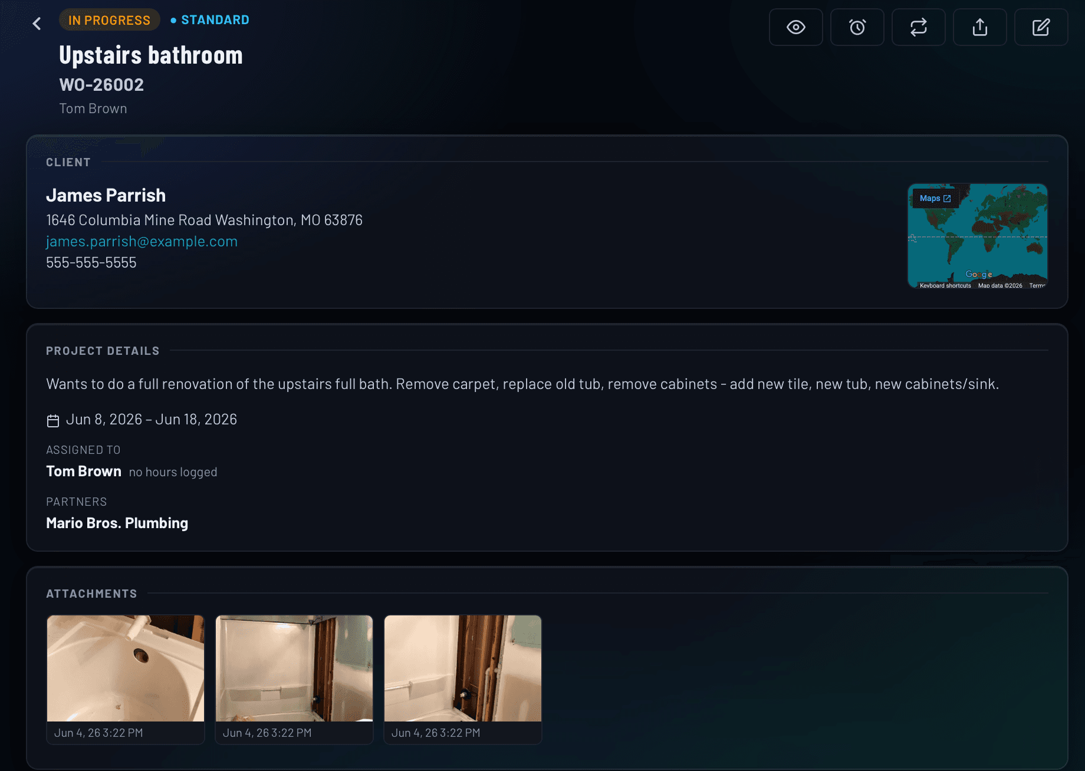1085x771 pixels.
Task: Toggle visibility with the eye icon
Action: coord(796,27)
